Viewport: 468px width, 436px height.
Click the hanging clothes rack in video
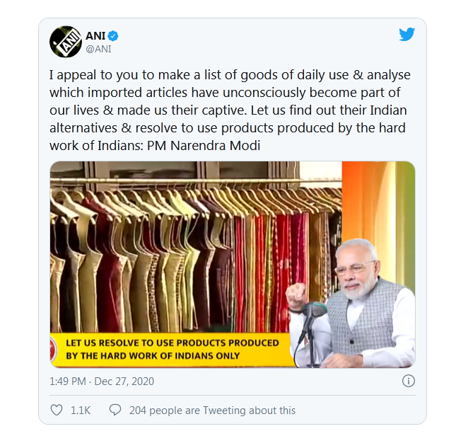pos(177,241)
